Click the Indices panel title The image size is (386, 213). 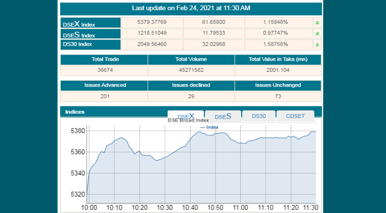pos(75,112)
